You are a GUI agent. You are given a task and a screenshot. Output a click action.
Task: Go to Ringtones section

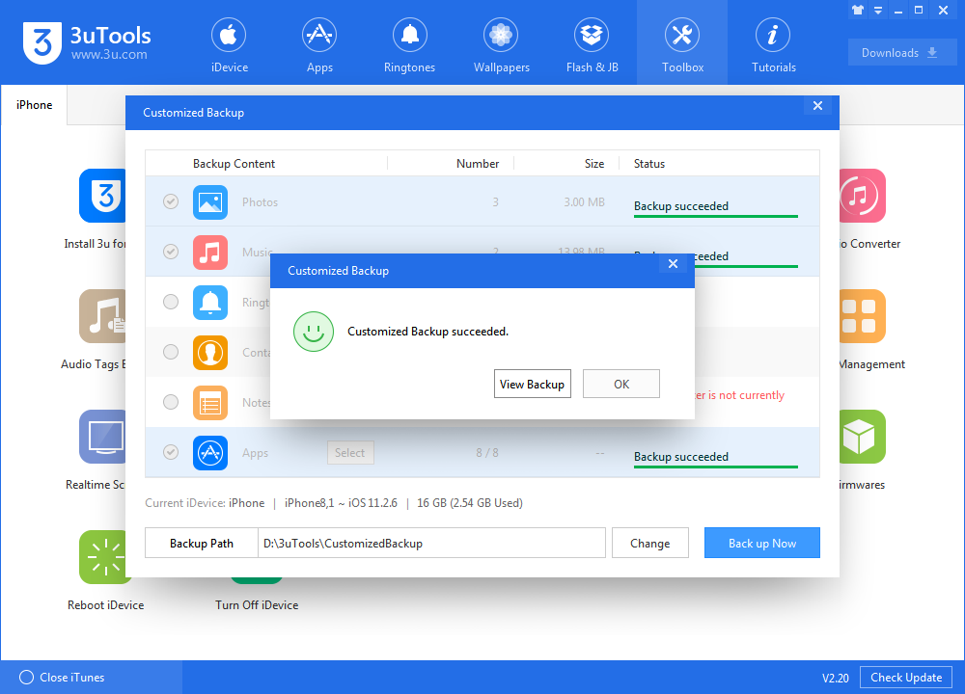409,45
